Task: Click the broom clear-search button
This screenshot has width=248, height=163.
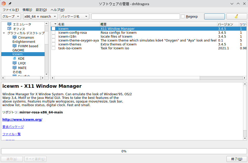Action: click(237, 16)
